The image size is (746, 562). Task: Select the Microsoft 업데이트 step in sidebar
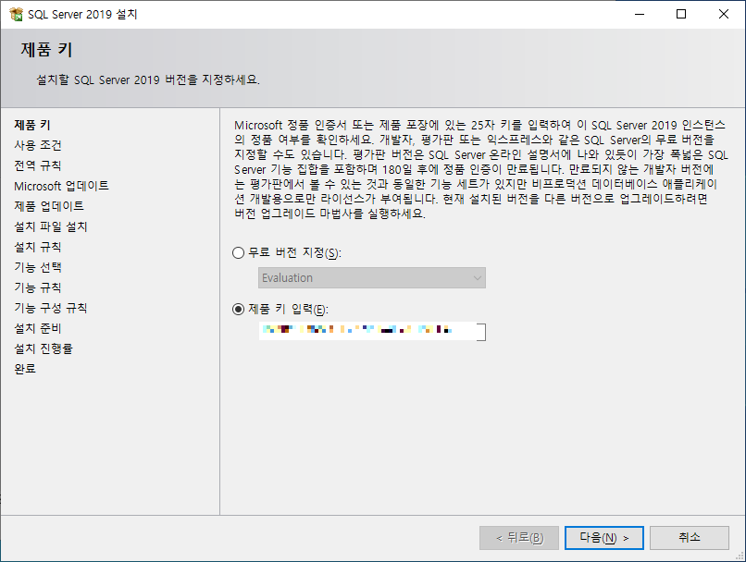point(61,186)
